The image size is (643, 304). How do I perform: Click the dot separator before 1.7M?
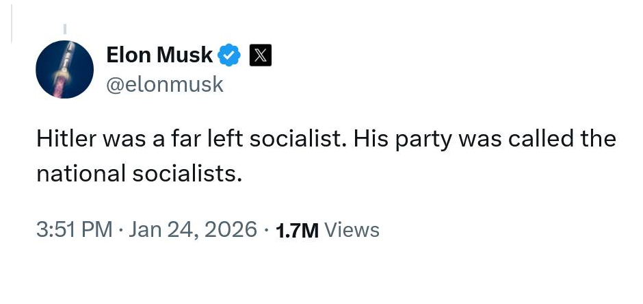click(265, 229)
